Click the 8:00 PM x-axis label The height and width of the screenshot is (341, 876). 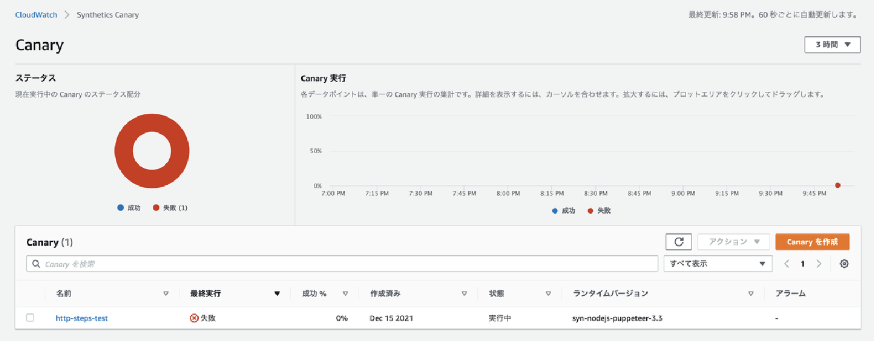click(508, 194)
